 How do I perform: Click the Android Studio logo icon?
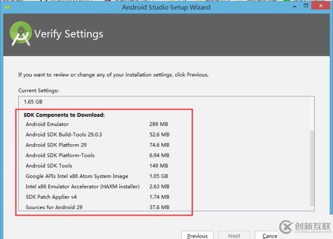pyautogui.click(x=21, y=33)
